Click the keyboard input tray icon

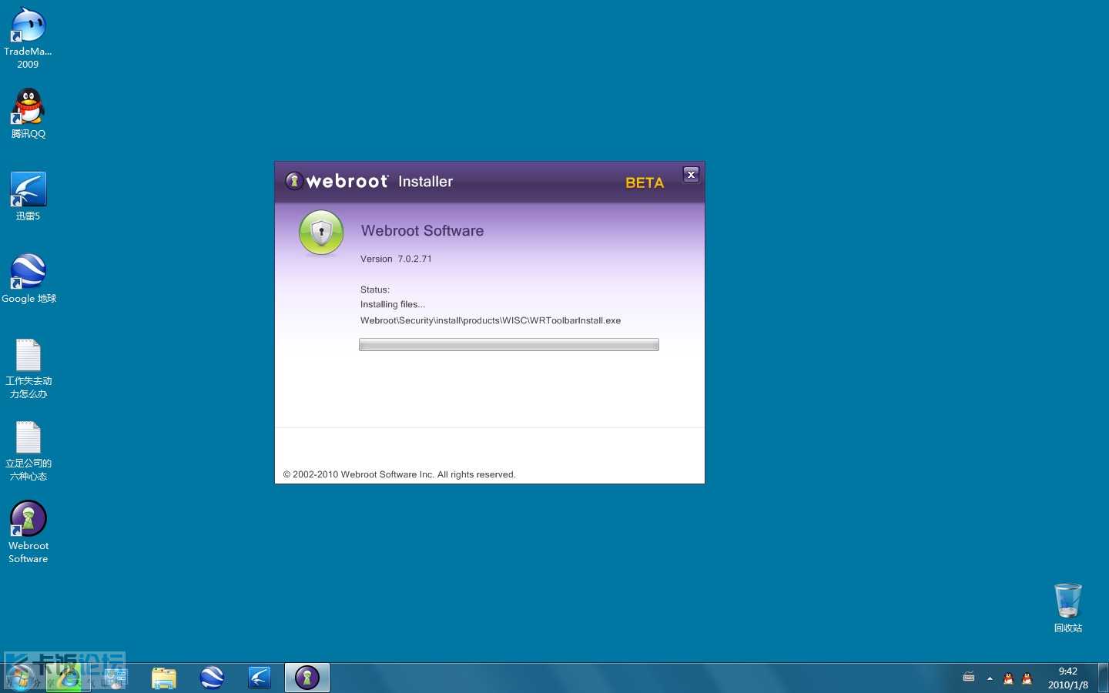969,678
